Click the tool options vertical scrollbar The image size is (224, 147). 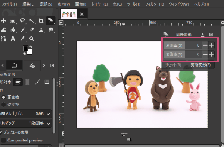click(54, 106)
